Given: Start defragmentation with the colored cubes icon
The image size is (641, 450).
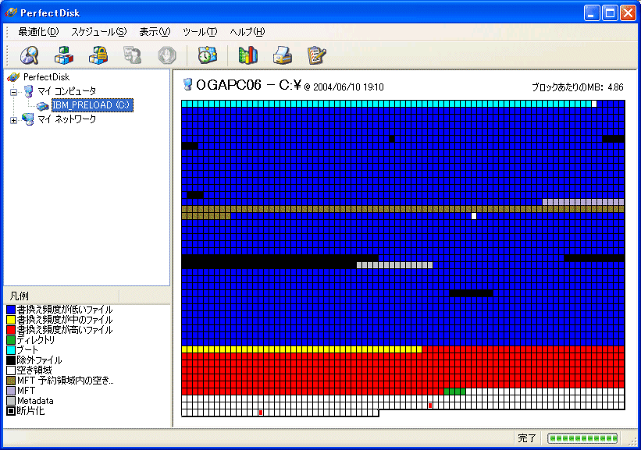Looking at the screenshot, I should 64,55.
